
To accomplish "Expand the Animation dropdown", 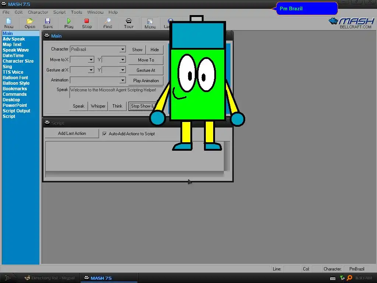I will click(x=123, y=80).
